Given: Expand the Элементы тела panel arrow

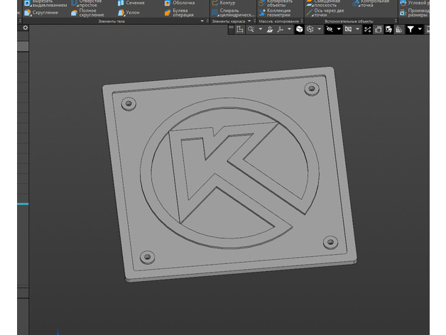Looking at the screenshot, I should 203,21.
